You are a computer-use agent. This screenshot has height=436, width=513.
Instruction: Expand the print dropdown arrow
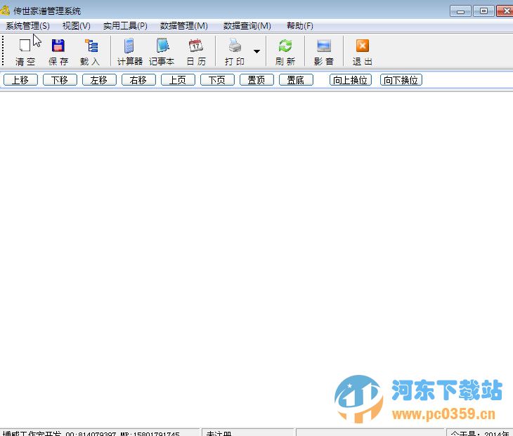click(x=256, y=51)
